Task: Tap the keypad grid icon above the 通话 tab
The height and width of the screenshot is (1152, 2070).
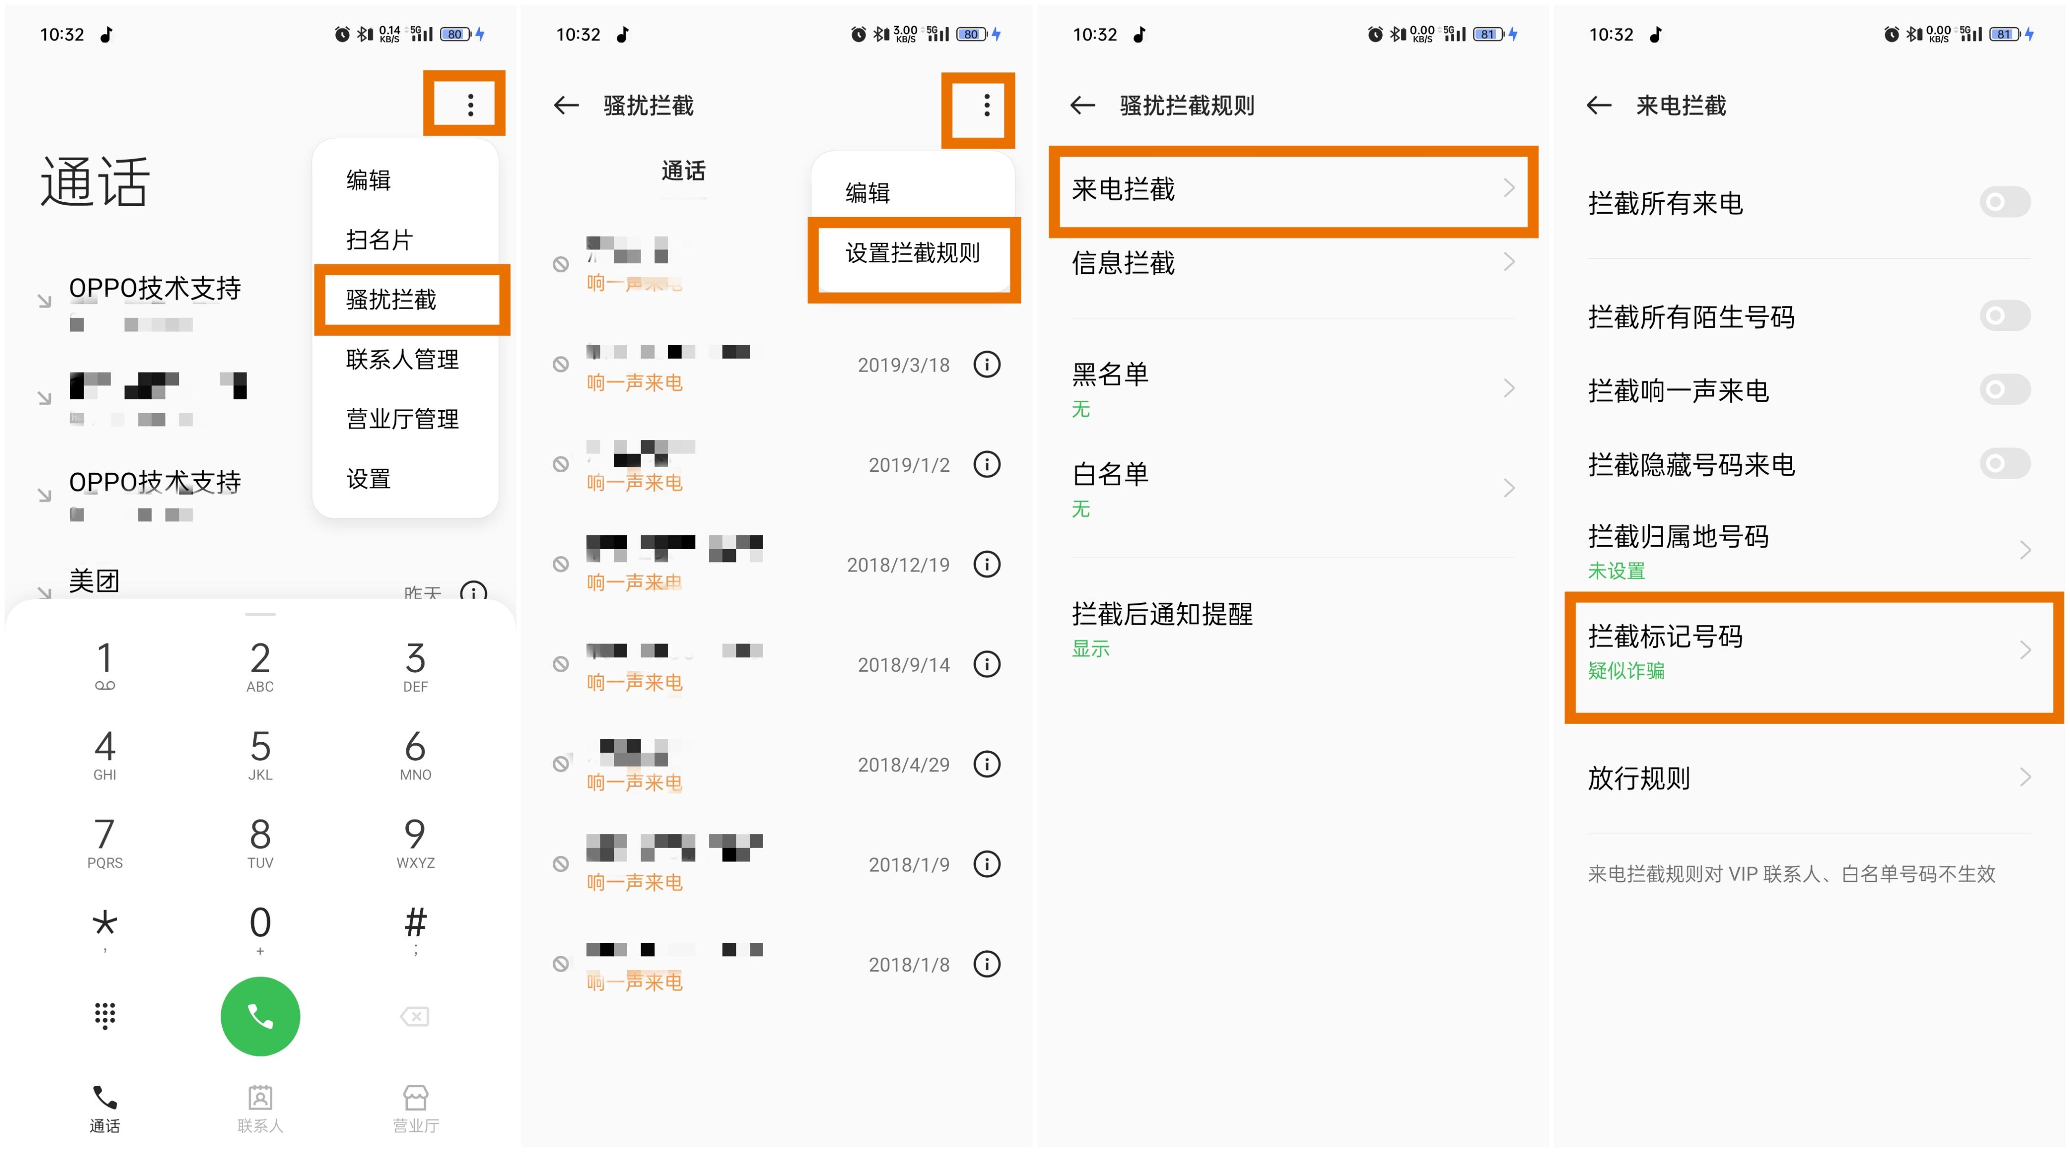Action: 104,1016
